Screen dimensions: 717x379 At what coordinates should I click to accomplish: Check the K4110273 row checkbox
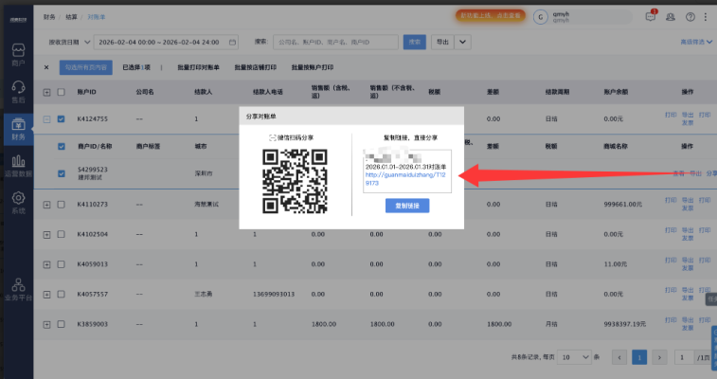tap(61, 205)
